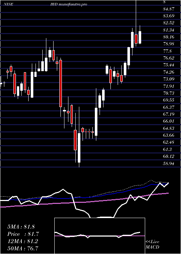Image resolution: width=181 pixels, height=254 pixels.
Task: Click the 76.62 price axis label
Action: click(x=169, y=58)
